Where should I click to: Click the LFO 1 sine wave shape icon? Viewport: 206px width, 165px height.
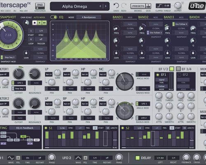(11, 158)
